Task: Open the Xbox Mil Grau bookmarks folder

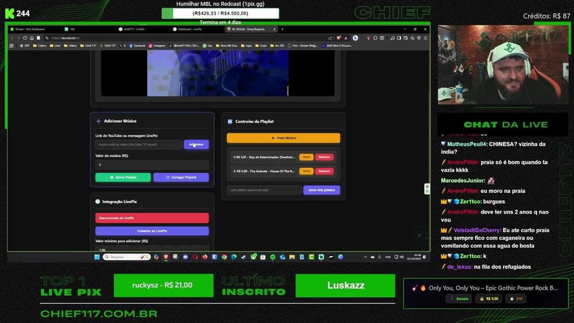Action: point(226,45)
